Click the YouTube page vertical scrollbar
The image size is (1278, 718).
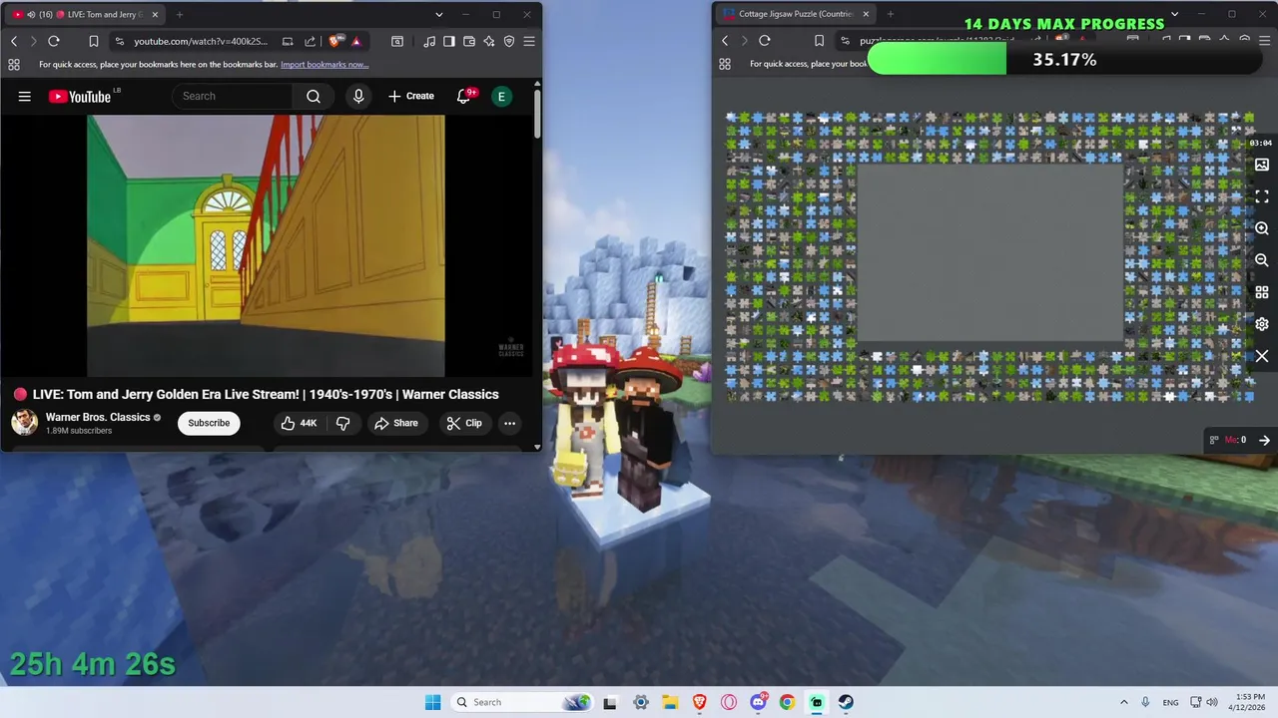point(537,115)
